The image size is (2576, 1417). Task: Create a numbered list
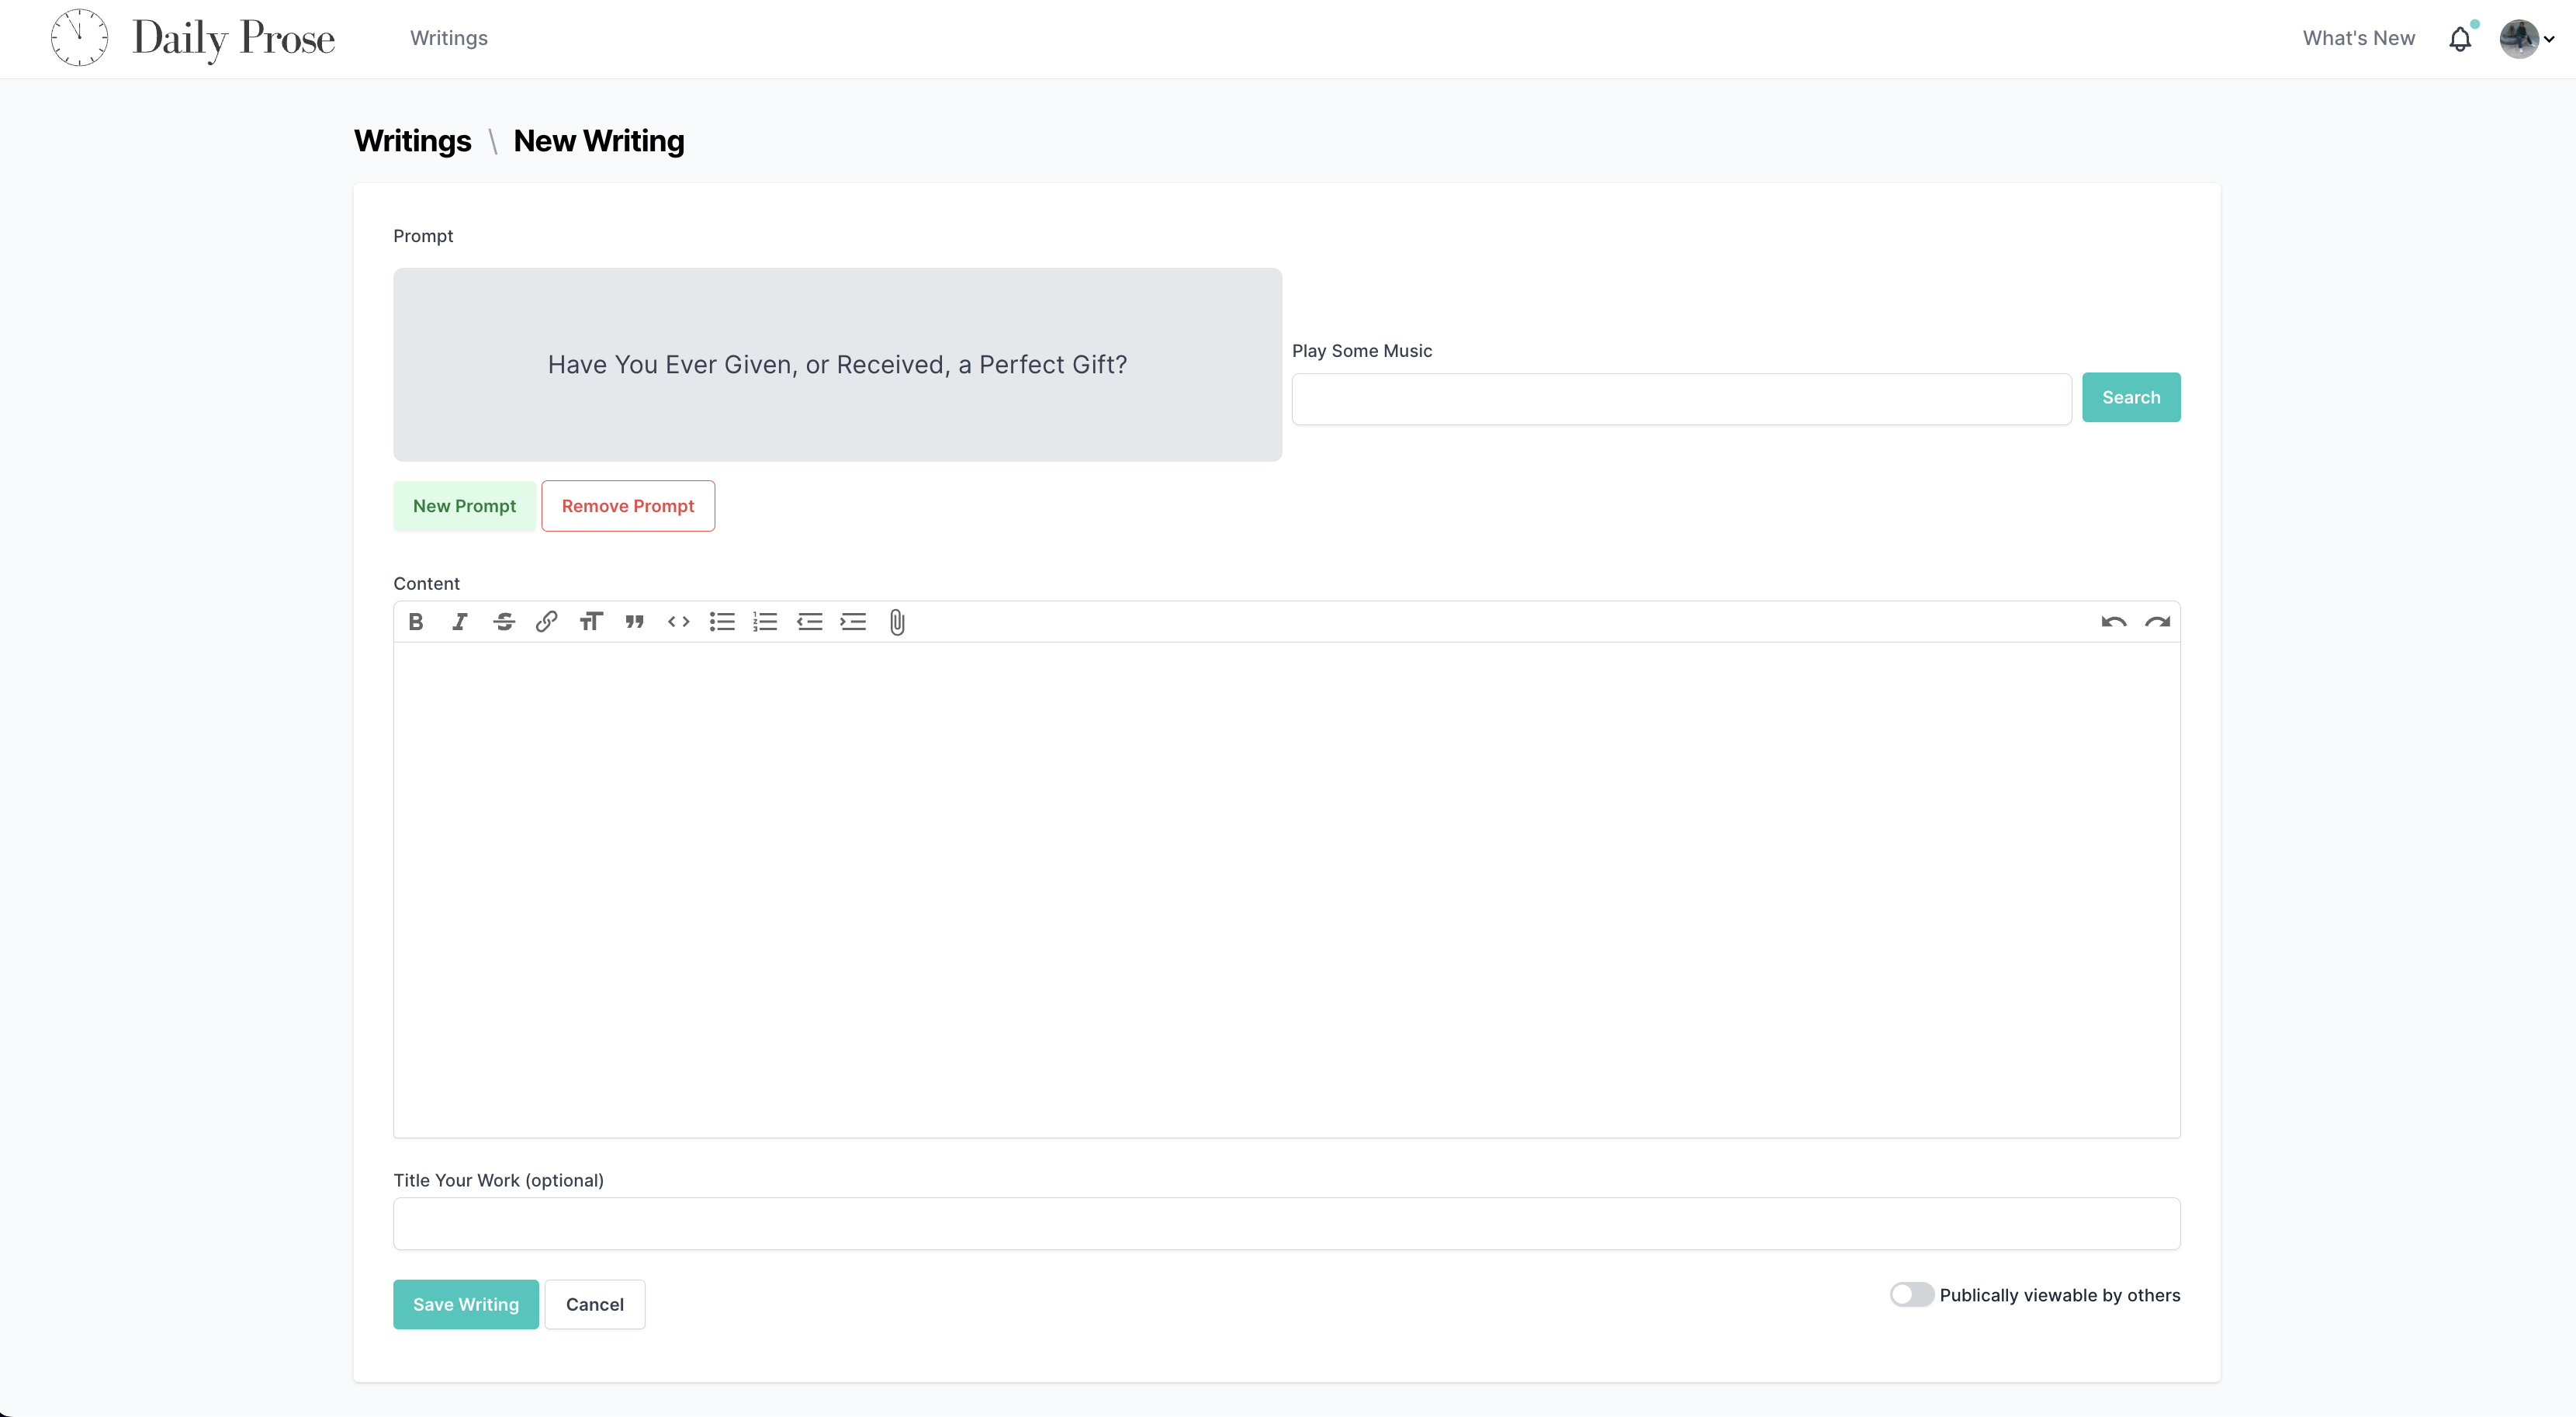pyautogui.click(x=765, y=622)
